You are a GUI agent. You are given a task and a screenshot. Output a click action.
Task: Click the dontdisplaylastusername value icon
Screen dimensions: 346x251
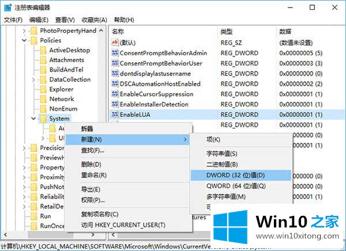pyautogui.click(x=115, y=73)
